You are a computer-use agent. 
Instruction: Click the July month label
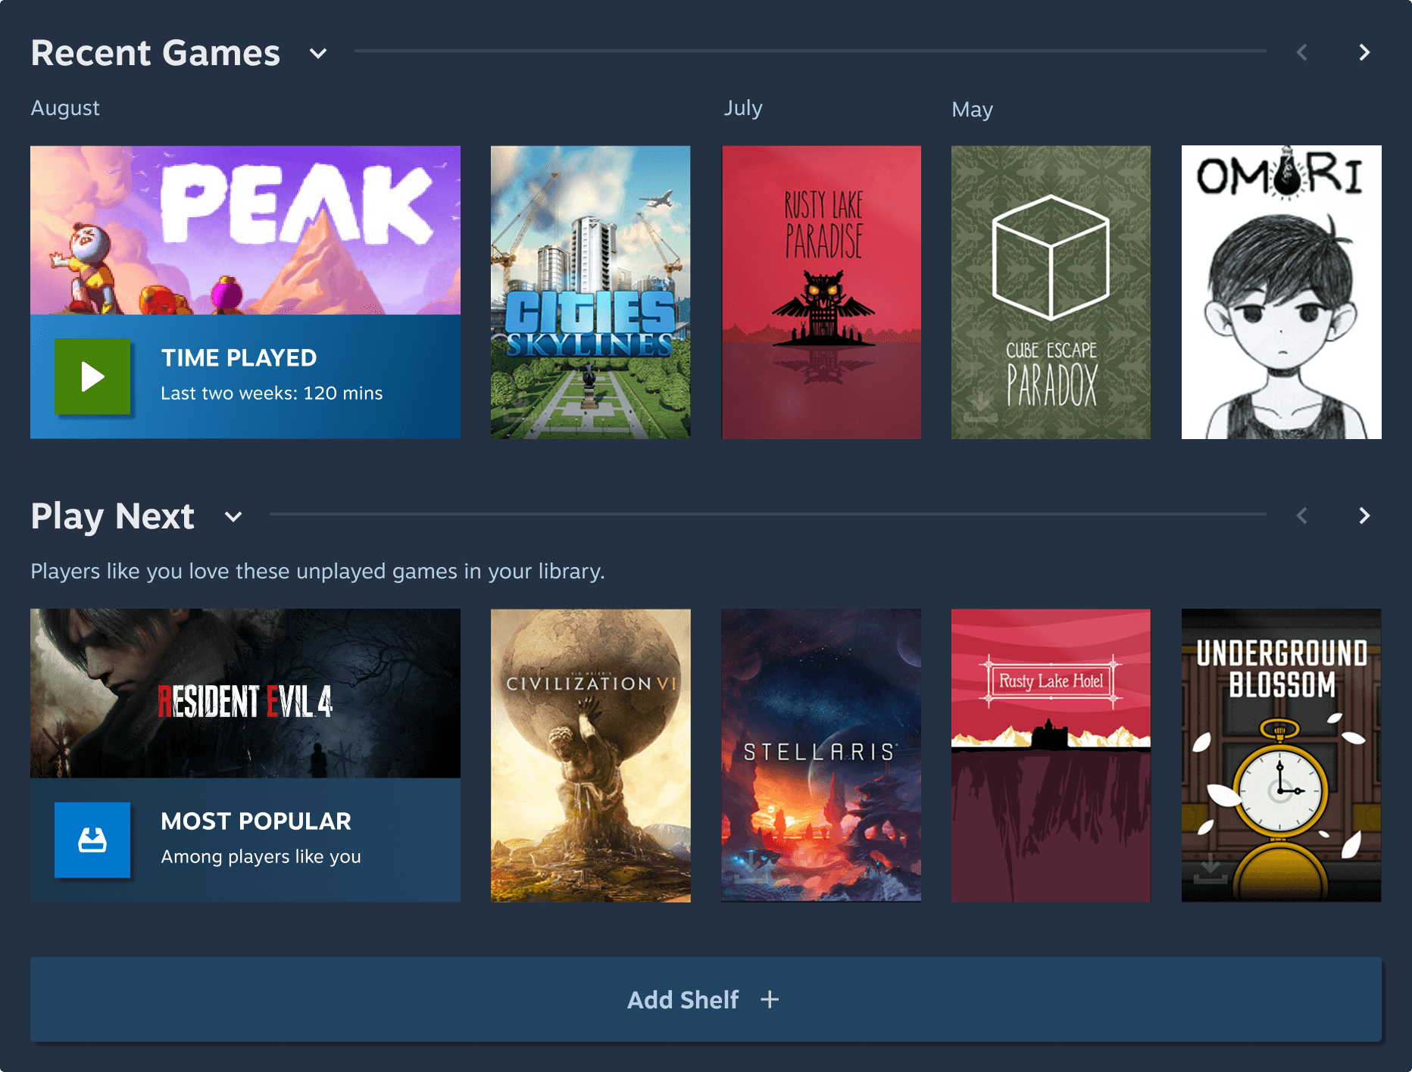tap(743, 108)
